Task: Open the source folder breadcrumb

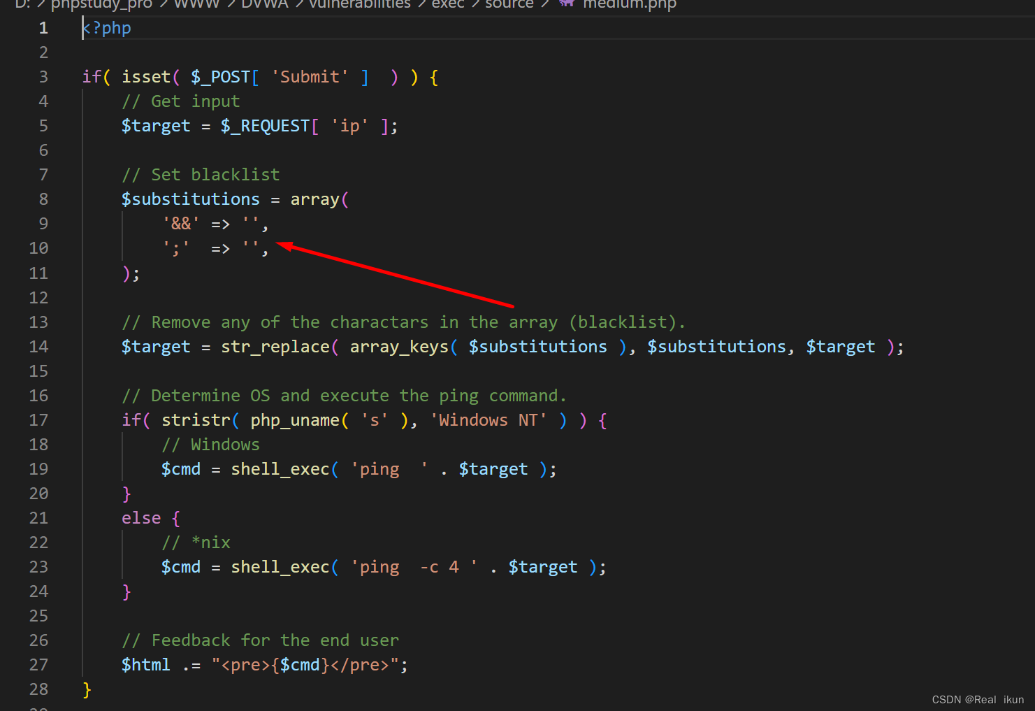Action: 509,4
